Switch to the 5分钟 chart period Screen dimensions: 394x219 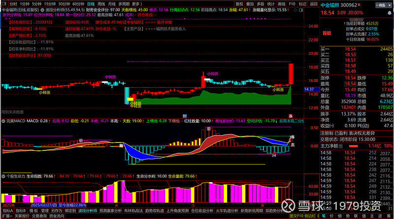[x=36, y=4]
